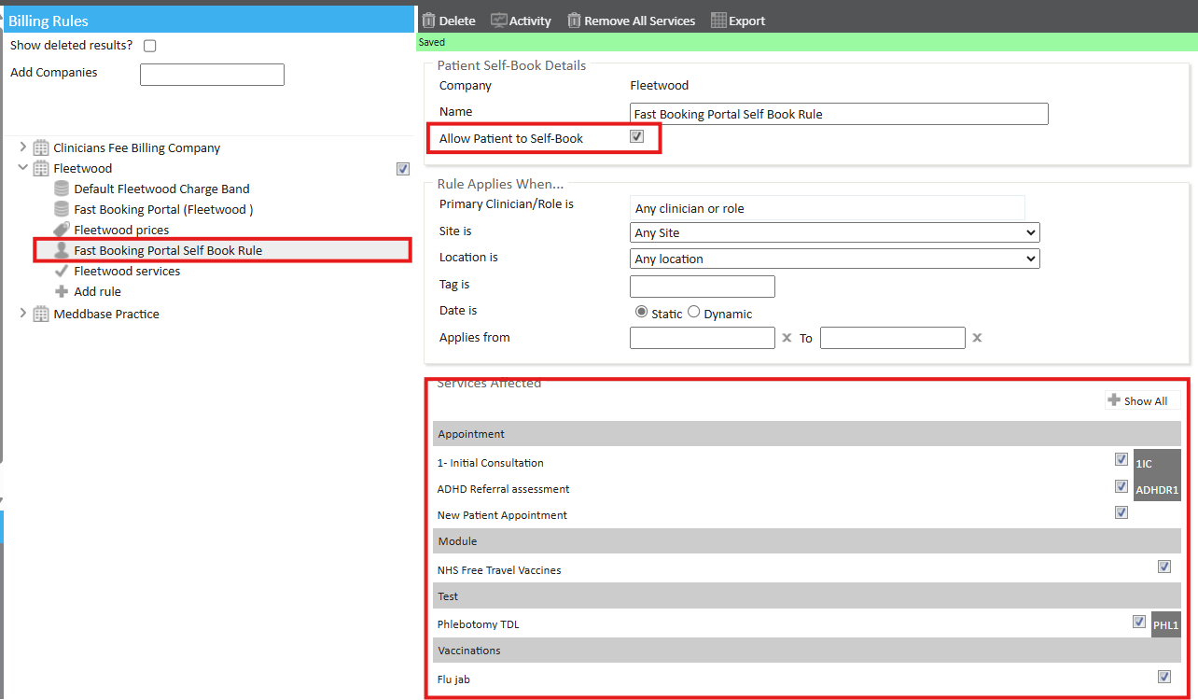Click the plus icon beside Add rule

click(62, 291)
